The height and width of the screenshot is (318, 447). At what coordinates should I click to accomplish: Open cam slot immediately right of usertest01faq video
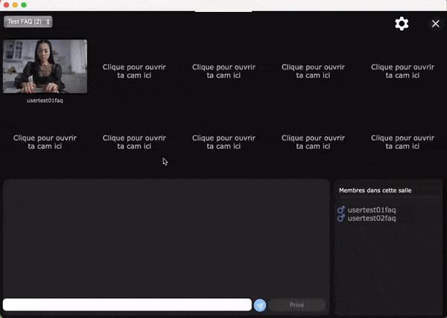click(134, 71)
